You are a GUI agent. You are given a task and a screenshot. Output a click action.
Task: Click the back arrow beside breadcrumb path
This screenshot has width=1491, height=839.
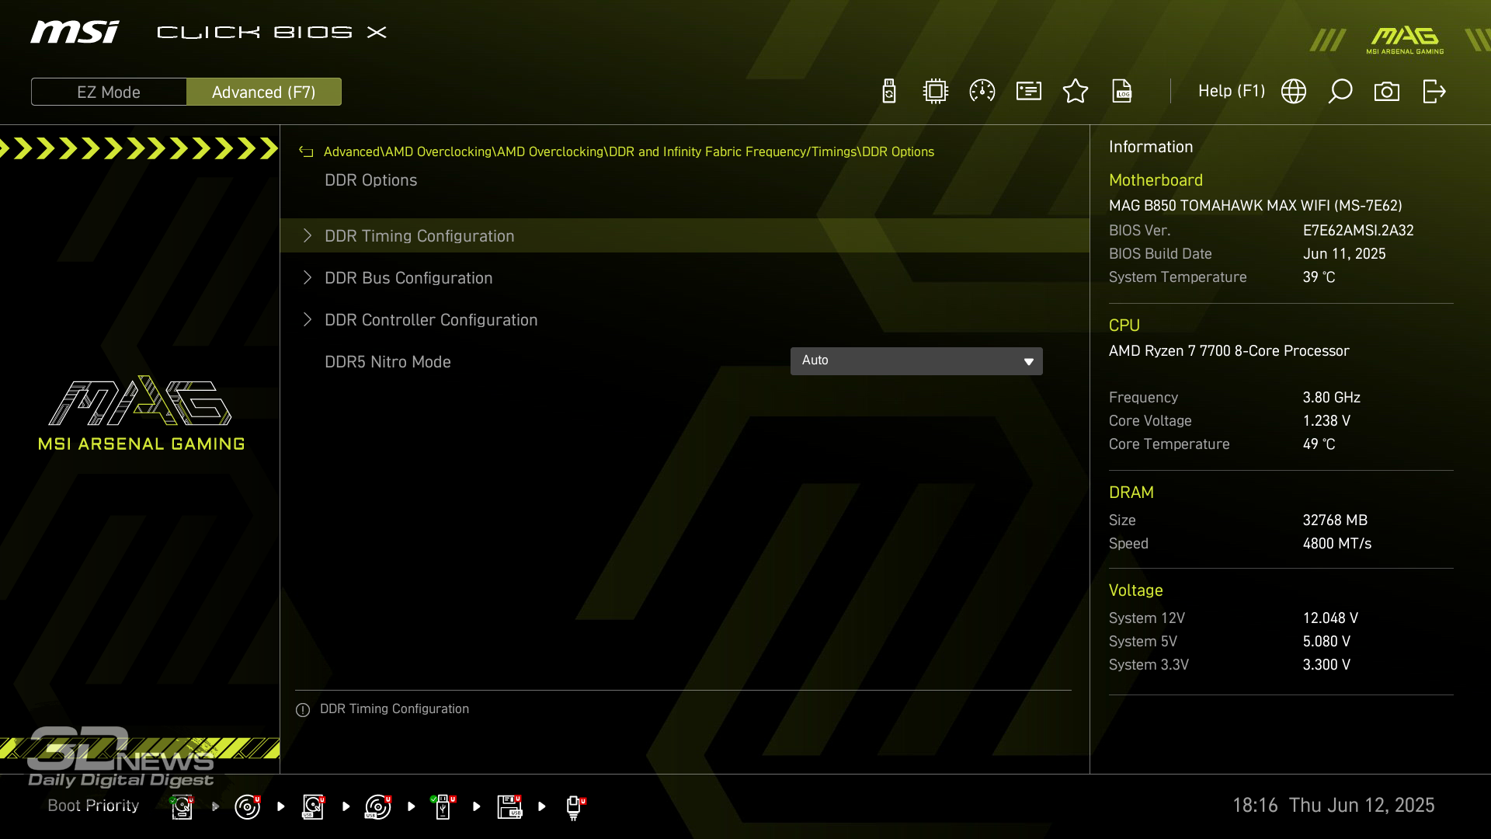click(x=306, y=151)
